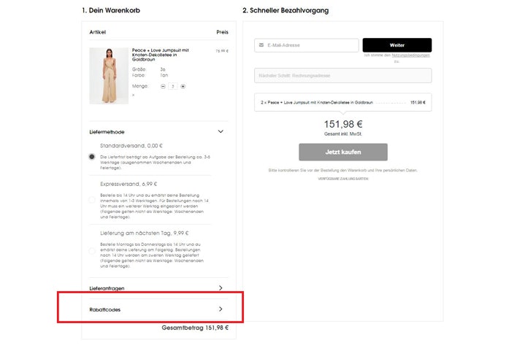Screen dimensions: 517x345
Task: Click the E-Mail-Adresse input field
Action: pyautogui.click(x=306, y=45)
